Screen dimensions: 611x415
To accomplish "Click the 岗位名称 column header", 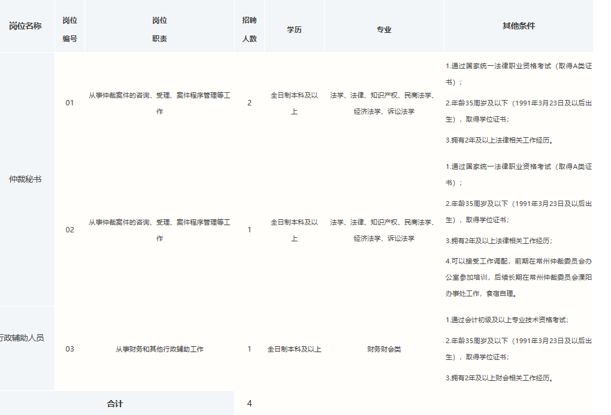I will pos(25,26).
